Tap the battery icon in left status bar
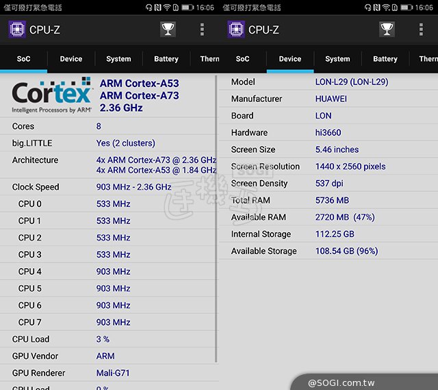The width and height of the screenshot is (438, 390). [x=188, y=8]
